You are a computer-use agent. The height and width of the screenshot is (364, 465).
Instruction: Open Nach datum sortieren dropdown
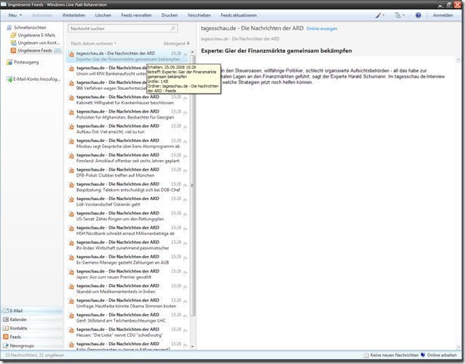pyautogui.click(x=94, y=44)
